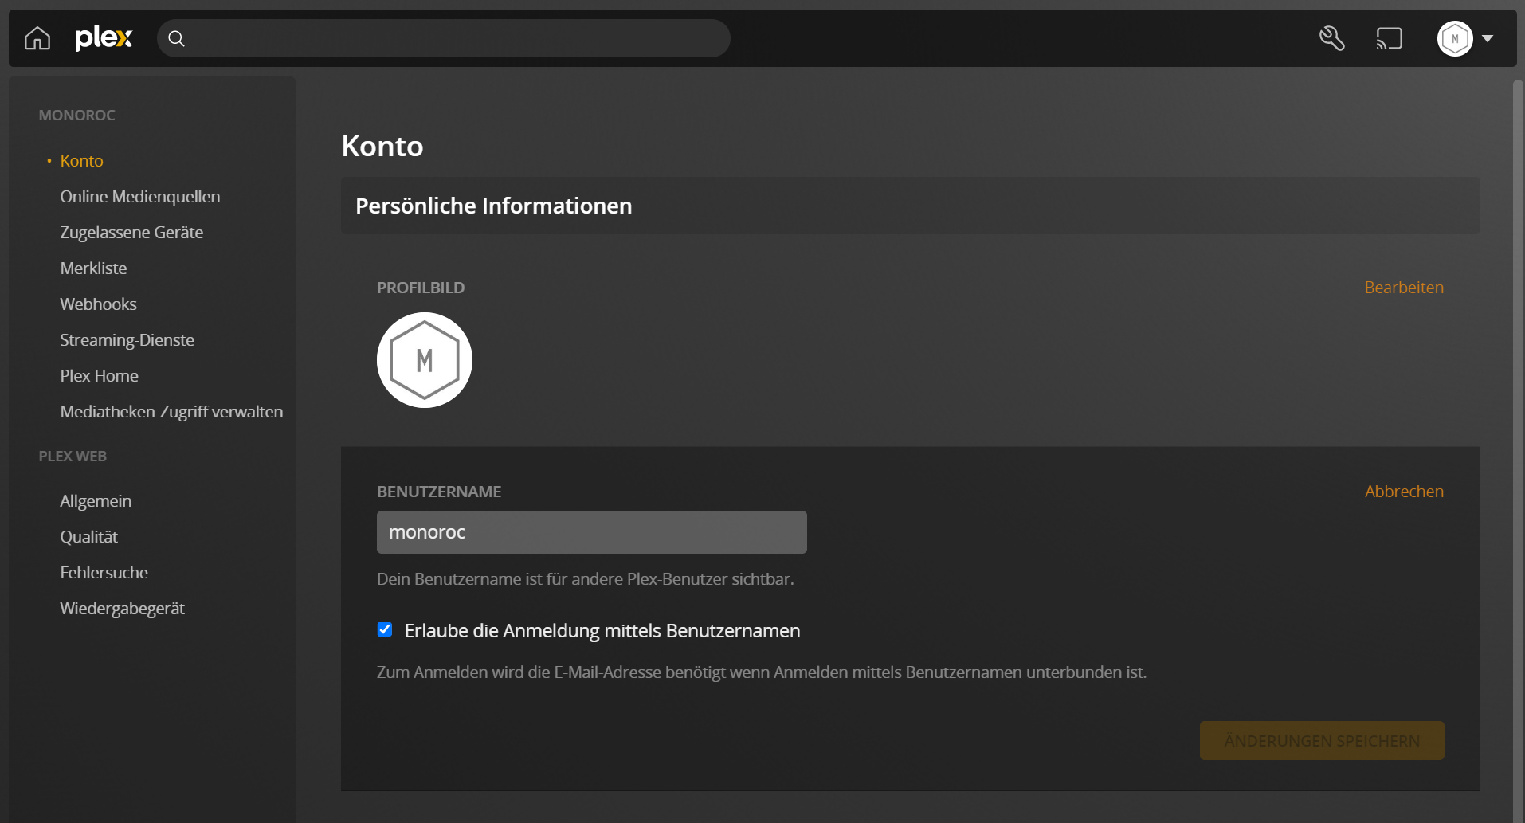Viewport: 1525px width, 823px height.
Task: Click Bearbeiten next to Profilbild
Action: click(x=1403, y=288)
